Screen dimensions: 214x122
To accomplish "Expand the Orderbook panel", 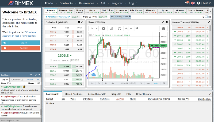I will (82, 22).
